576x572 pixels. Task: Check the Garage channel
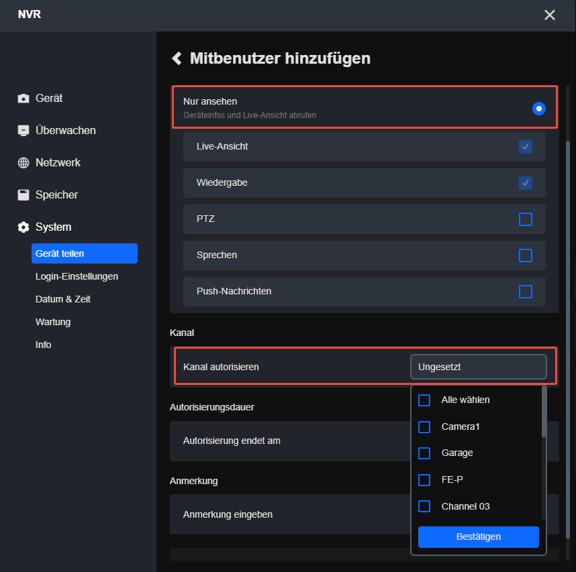point(424,453)
